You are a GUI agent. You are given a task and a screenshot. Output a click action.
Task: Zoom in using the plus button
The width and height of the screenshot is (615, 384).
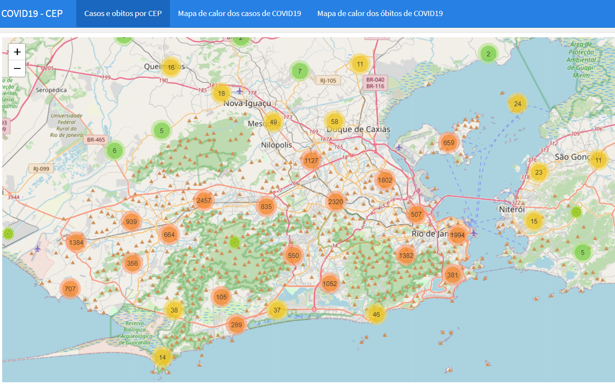click(x=17, y=52)
